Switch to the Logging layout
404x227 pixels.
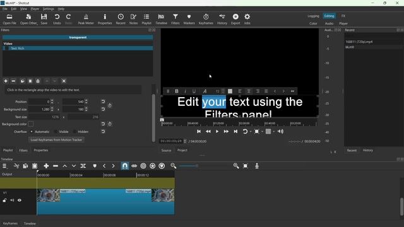tap(313, 16)
